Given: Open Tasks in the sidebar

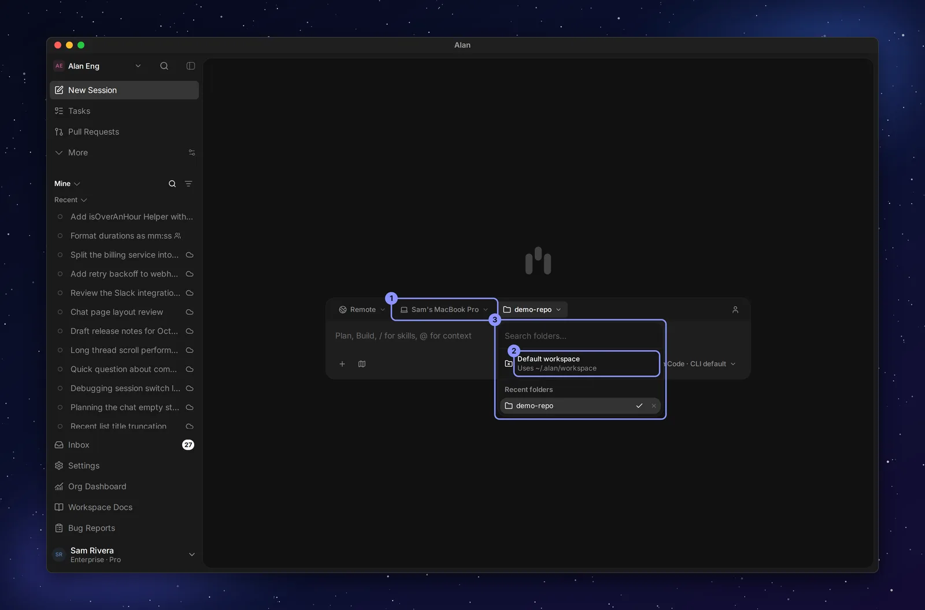Looking at the screenshot, I should click(x=124, y=111).
